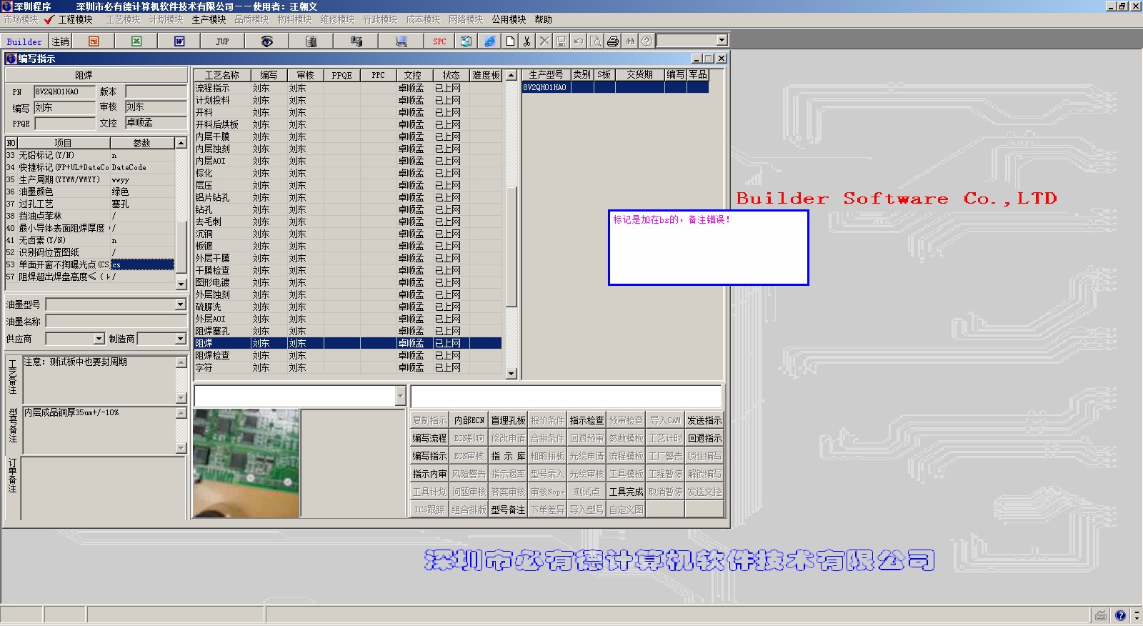Click the blue help icon in status bar
This screenshot has height=626, width=1143.
click(x=1120, y=615)
